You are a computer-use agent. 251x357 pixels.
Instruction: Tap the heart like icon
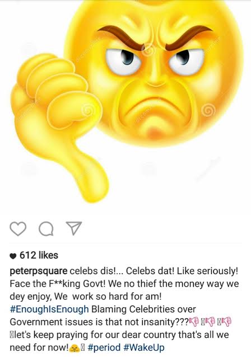pos(18,229)
